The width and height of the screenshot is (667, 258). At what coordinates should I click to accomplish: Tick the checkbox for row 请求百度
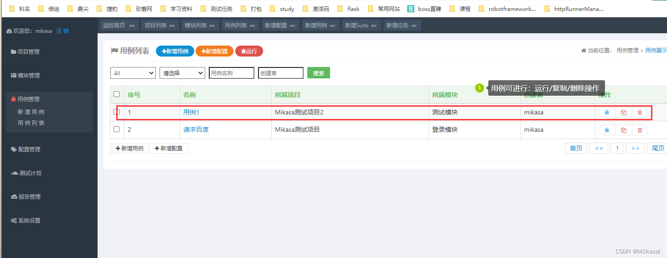pos(117,129)
